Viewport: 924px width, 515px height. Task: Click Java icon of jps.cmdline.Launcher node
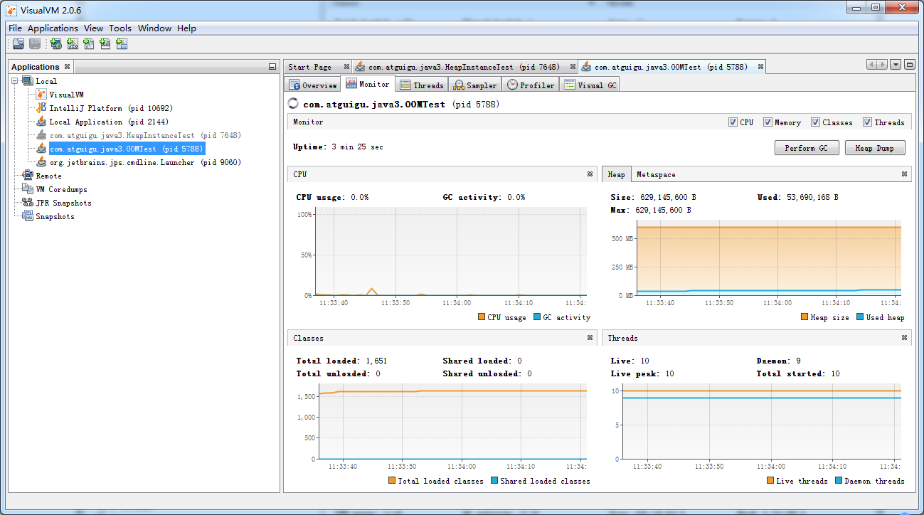coord(41,162)
